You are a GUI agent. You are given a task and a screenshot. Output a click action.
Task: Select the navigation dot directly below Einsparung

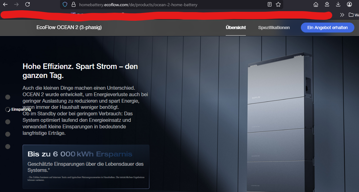[x=8, y=122]
